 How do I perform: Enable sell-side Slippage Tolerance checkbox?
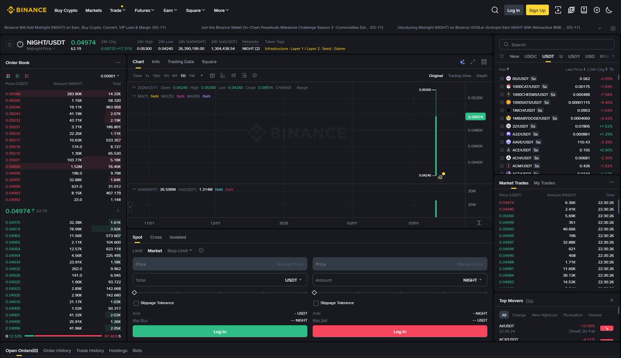316,303
